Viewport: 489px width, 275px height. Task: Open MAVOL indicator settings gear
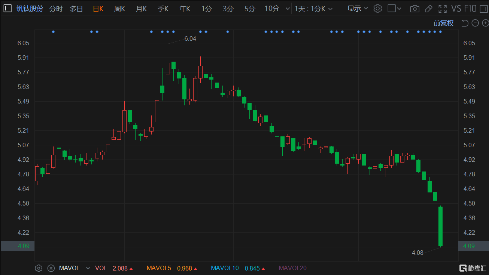click(x=38, y=268)
